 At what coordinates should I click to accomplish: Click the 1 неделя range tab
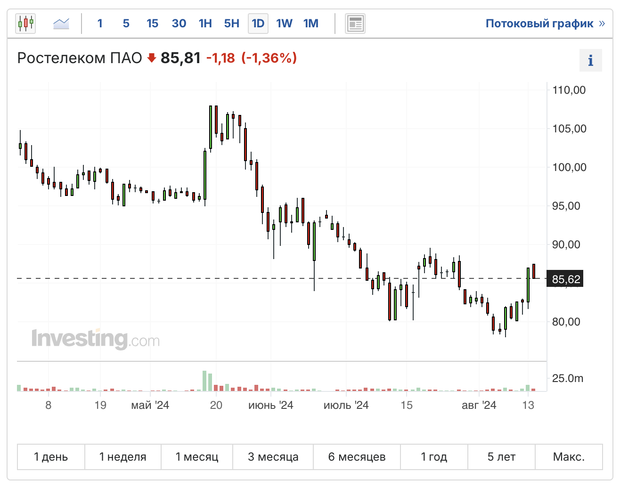point(123,457)
